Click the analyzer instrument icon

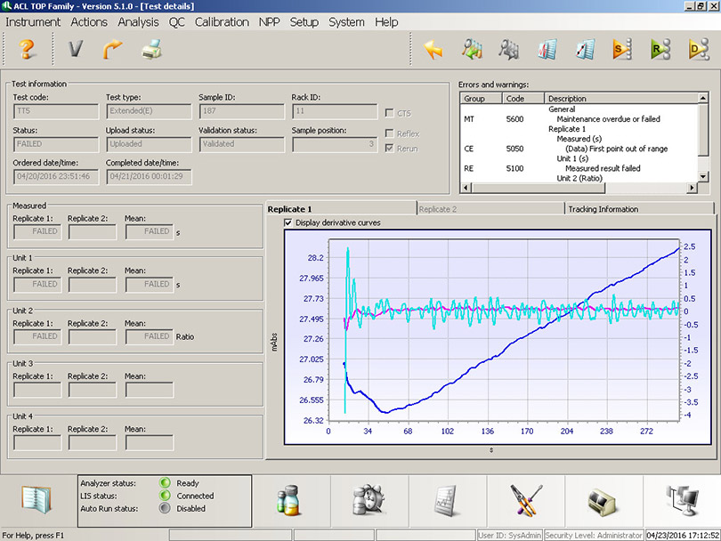(x=603, y=502)
